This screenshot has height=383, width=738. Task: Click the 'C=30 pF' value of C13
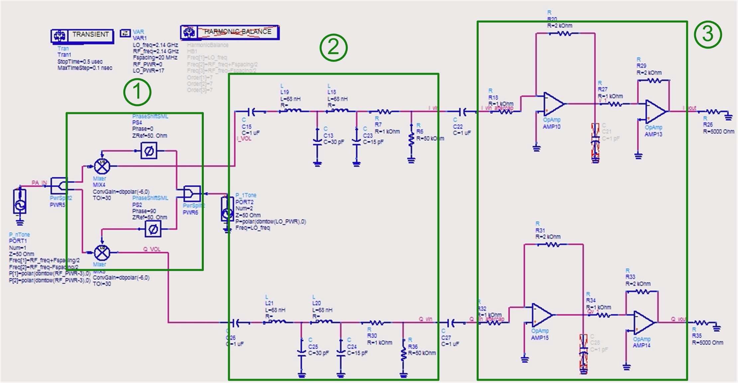tap(334, 142)
